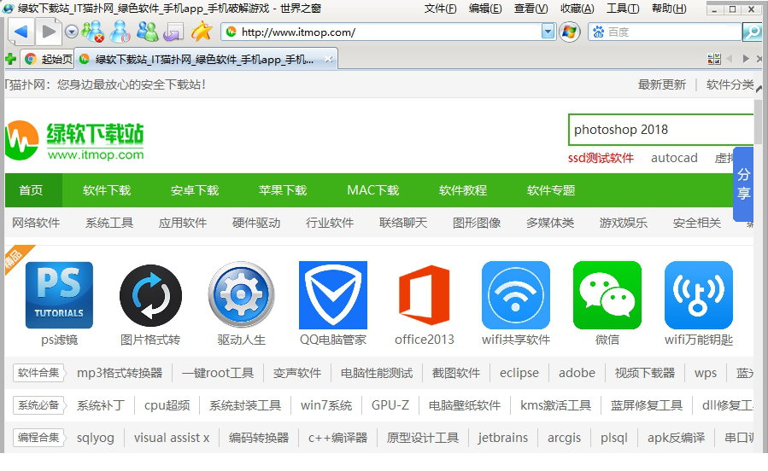768x471 pixels.
Task: Click the autocad hot keyword link
Action: 674,158
